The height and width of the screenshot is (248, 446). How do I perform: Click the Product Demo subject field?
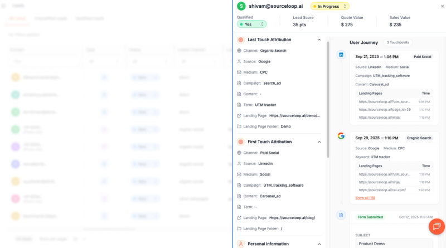(x=394, y=244)
